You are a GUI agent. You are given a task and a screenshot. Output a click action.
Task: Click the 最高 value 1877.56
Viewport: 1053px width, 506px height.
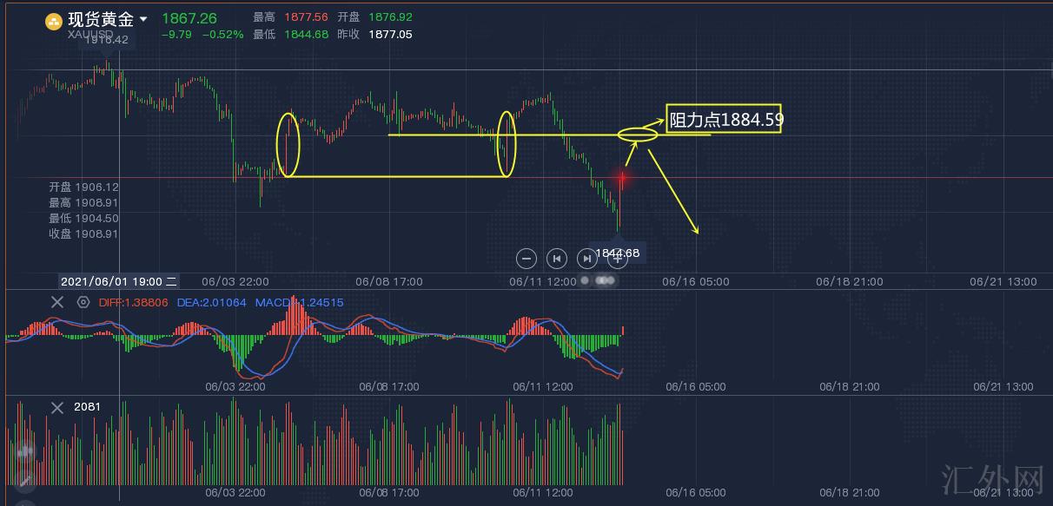(308, 17)
